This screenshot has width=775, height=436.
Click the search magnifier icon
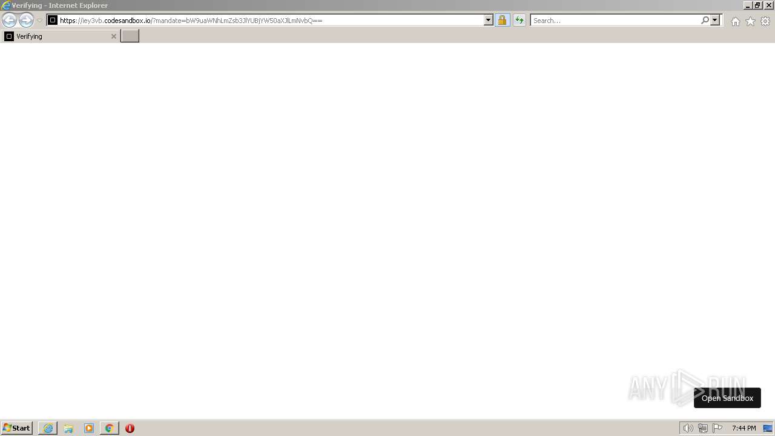tap(705, 20)
